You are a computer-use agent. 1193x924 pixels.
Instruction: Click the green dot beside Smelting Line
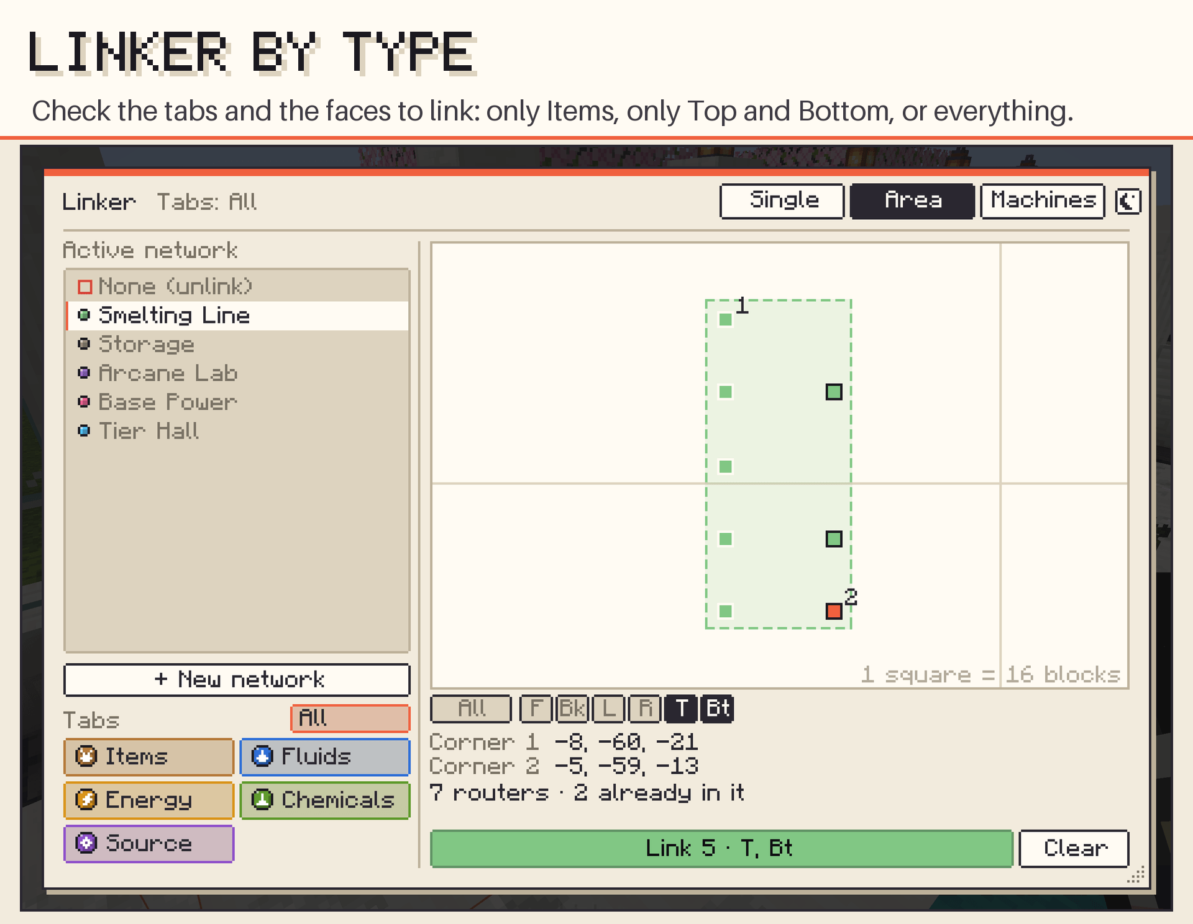click(x=85, y=315)
